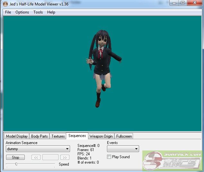Enable the Play Sound checkbox
Viewport: 204px width, 172px height.
109,157
